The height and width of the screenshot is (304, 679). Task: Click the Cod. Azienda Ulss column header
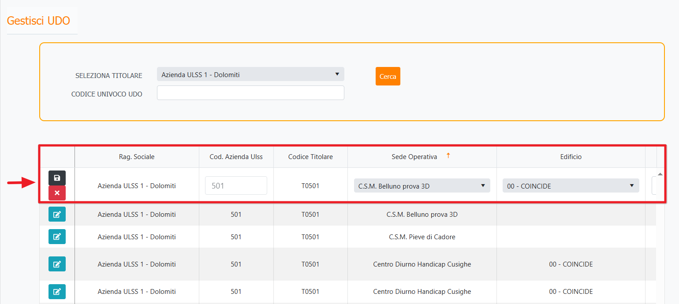tap(236, 157)
